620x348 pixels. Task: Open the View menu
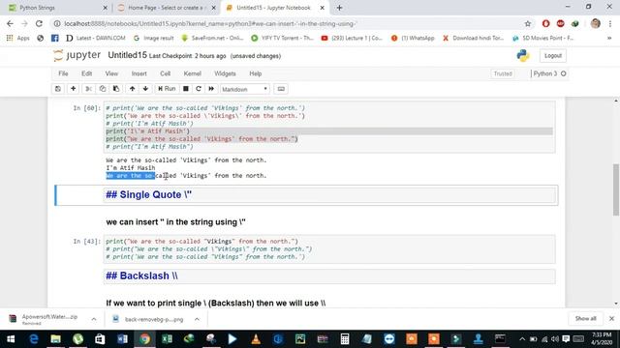pos(111,73)
